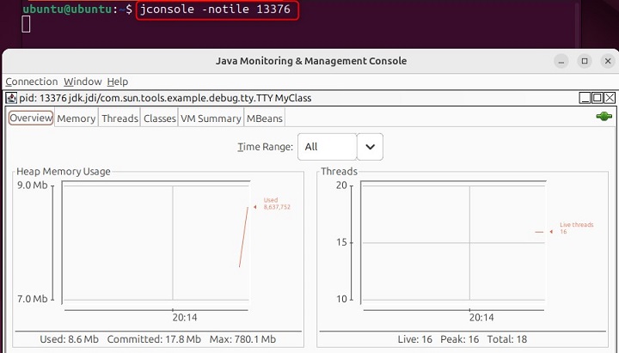Click the 'Used 8,637,752' heap legend

[277, 204]
